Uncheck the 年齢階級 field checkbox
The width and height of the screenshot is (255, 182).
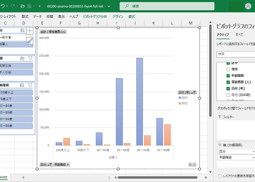(228, 76)
